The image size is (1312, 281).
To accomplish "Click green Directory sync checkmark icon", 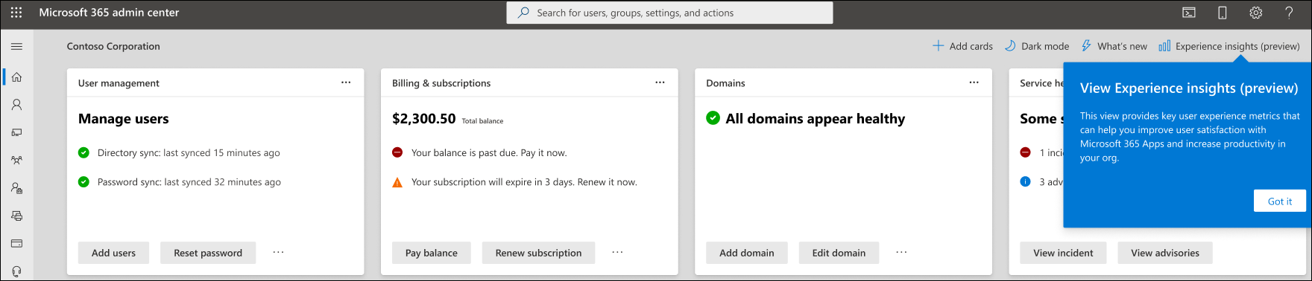I will coord(83,152).
